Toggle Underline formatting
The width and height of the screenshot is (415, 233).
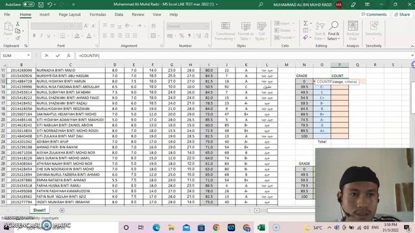[49, 36]
